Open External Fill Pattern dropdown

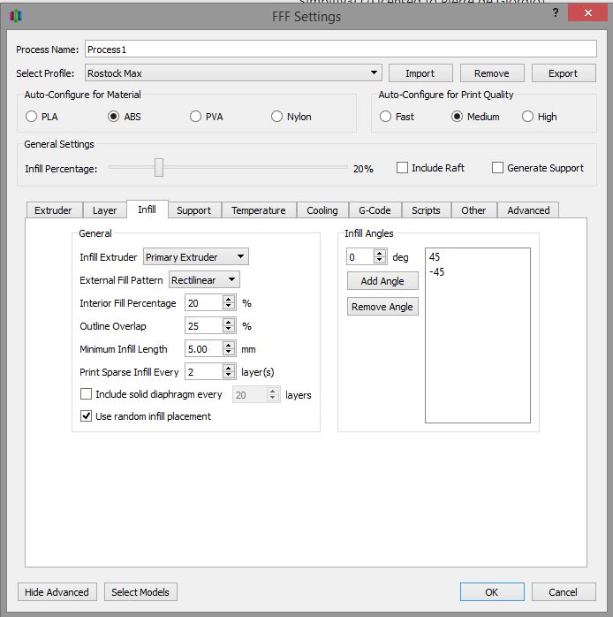[204, 280]
